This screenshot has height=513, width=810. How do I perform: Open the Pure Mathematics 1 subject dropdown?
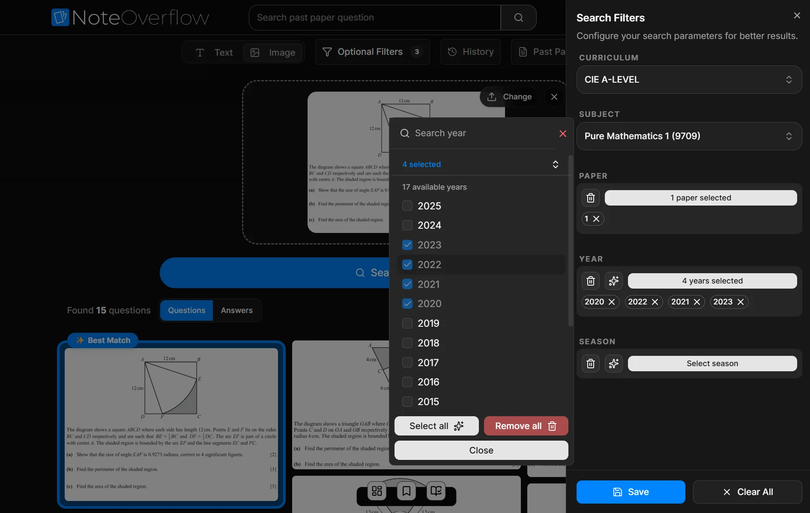pyautogui.click(x=689, y=136)
